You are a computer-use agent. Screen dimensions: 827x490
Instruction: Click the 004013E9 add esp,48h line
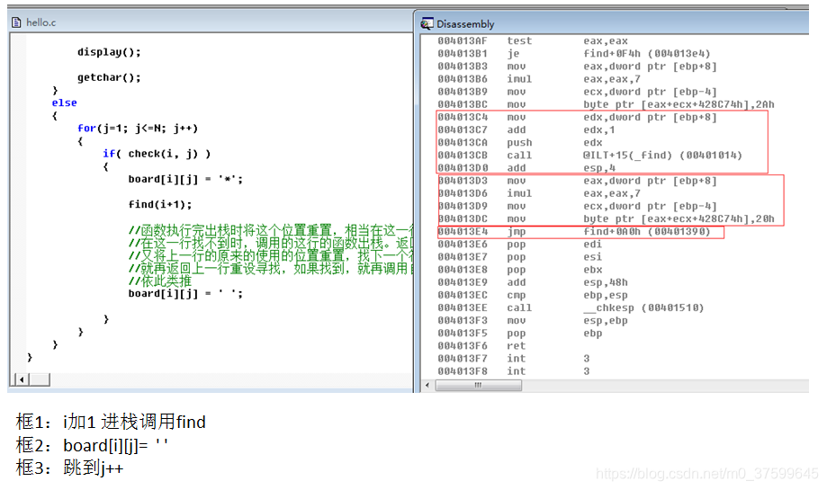(533, 282)
